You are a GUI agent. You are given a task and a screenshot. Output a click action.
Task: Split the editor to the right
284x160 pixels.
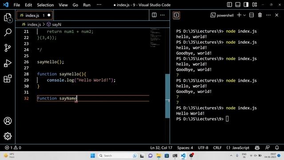point(154,15)
